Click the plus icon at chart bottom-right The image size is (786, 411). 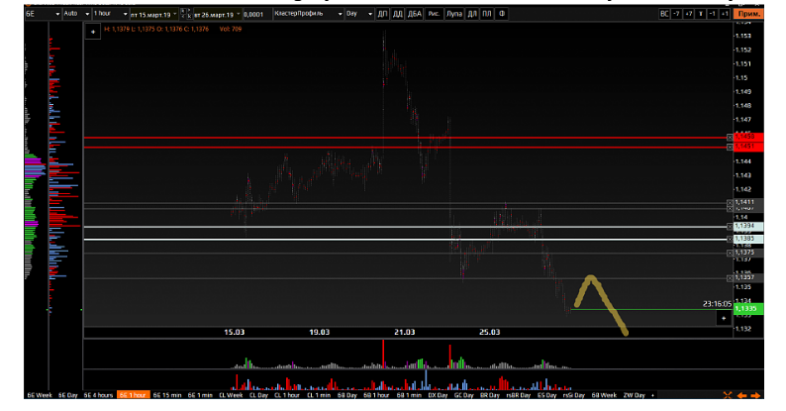(724, 317)
